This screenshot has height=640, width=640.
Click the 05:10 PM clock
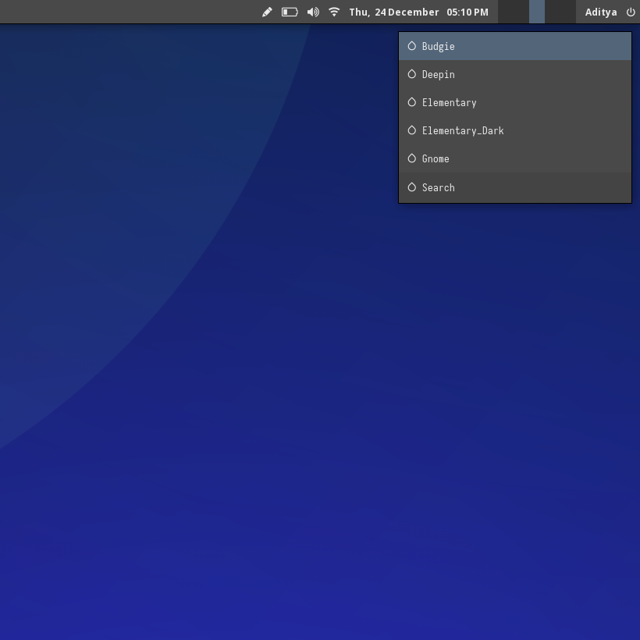point(468,12)
